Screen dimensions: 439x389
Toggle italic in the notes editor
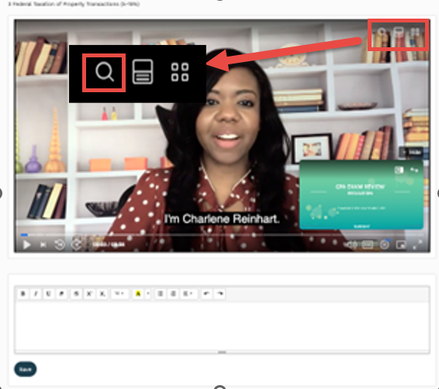tap(36, 294)
